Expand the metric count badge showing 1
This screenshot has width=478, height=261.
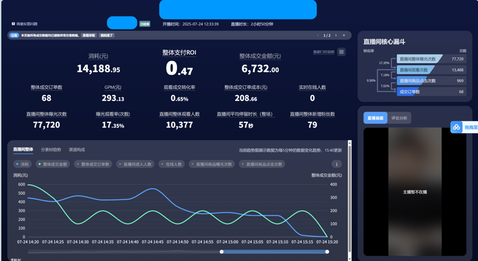click(x=337, y=164)
